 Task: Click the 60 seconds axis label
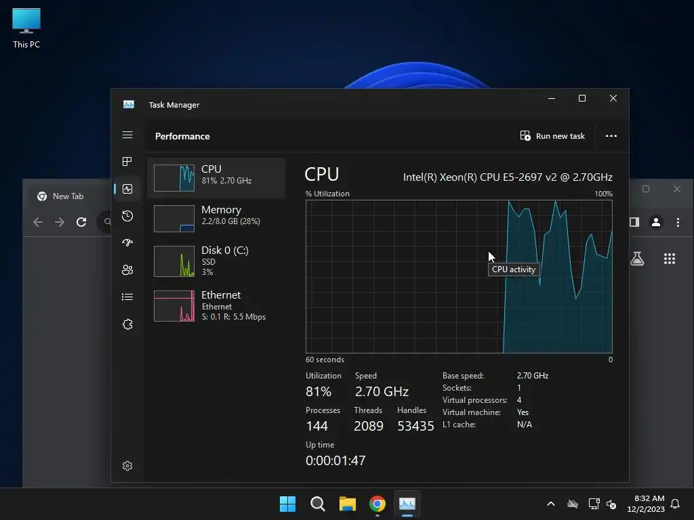click(325, 360)
